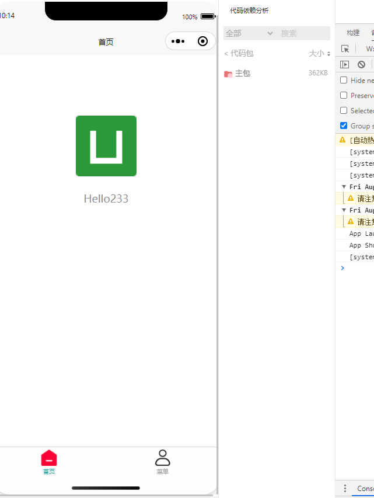This screenshot has height=498, width=374.
Task: Open the 构建 tab
Action: coord(353,33)
